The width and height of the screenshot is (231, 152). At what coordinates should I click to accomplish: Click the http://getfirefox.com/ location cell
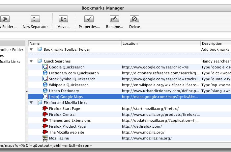pos(142,126)
